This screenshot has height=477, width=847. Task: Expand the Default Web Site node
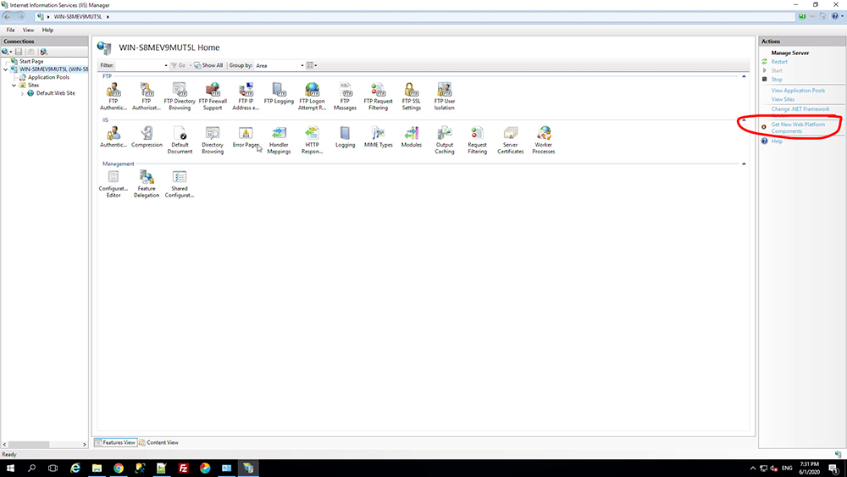click(x=22, y=93)
